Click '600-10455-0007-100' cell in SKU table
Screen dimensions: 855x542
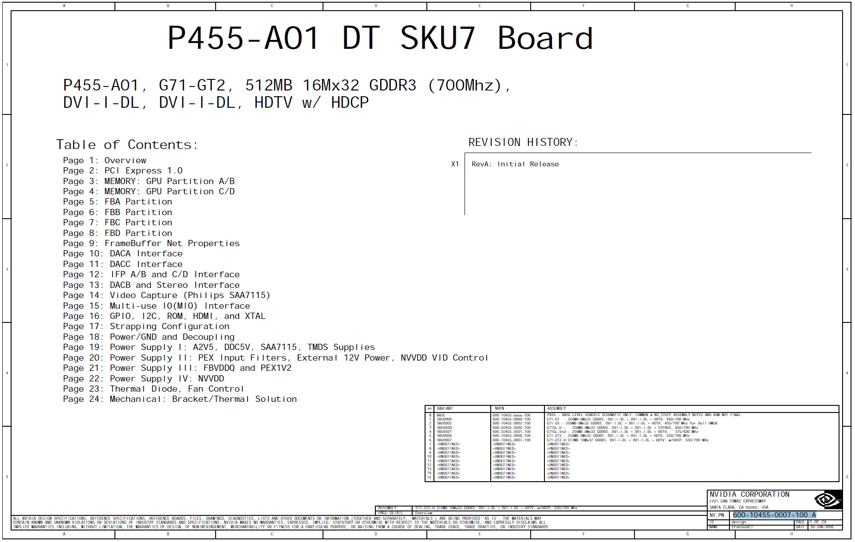pos(511,440)
